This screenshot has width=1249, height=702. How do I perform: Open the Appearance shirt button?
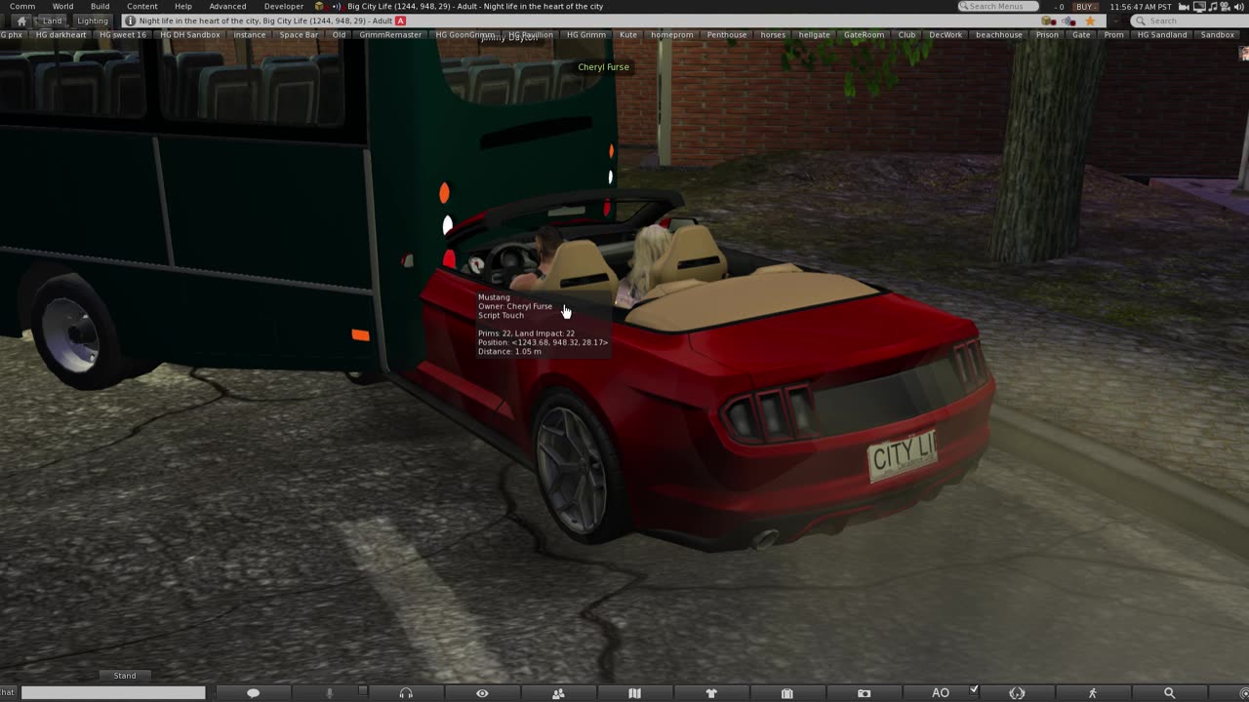click(x=711, y=693)
